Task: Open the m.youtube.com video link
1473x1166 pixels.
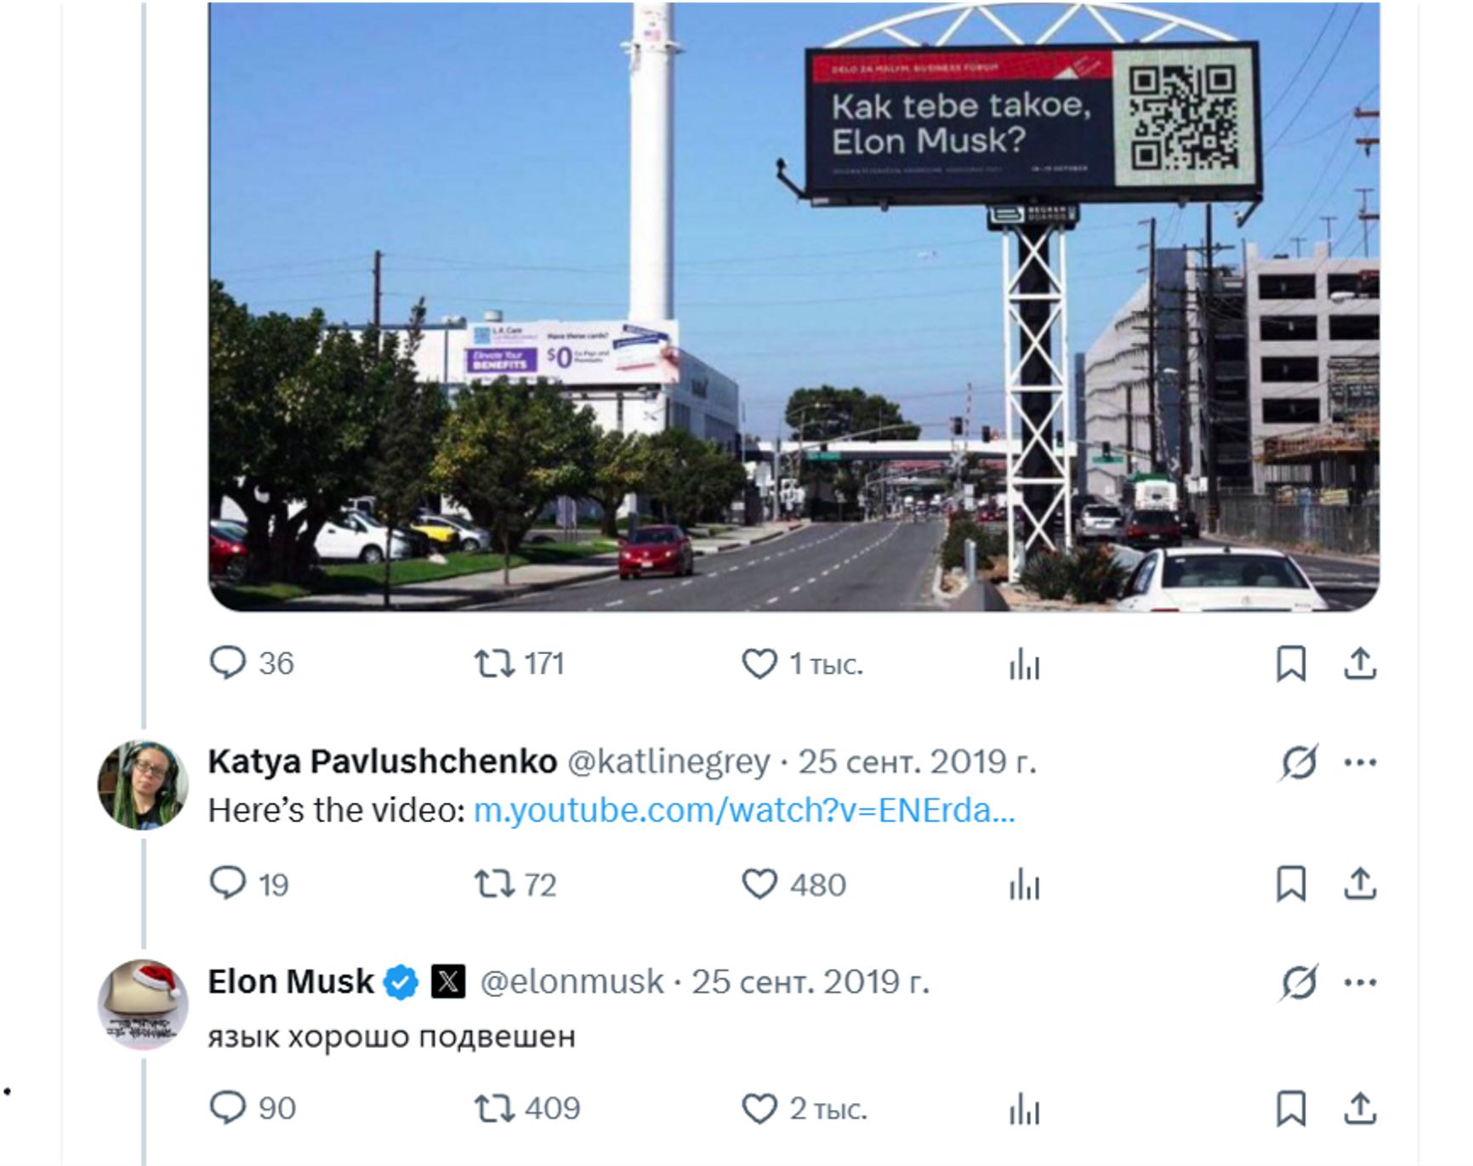Action: [x=744, y=811]
